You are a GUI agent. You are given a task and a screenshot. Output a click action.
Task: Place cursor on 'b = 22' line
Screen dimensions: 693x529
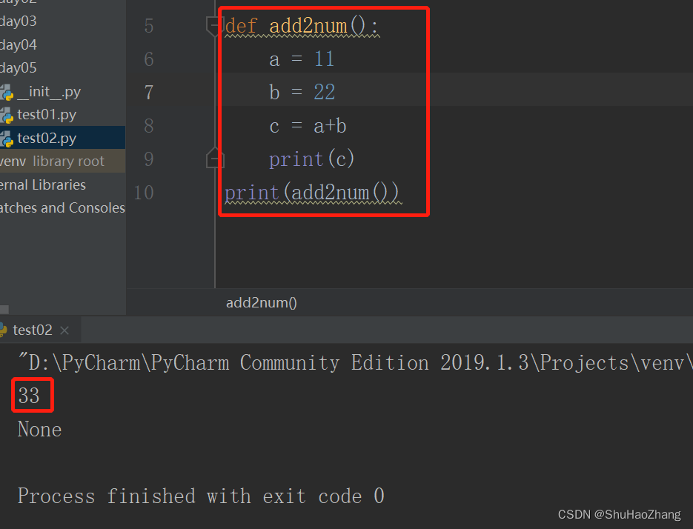tap(302, 93)
